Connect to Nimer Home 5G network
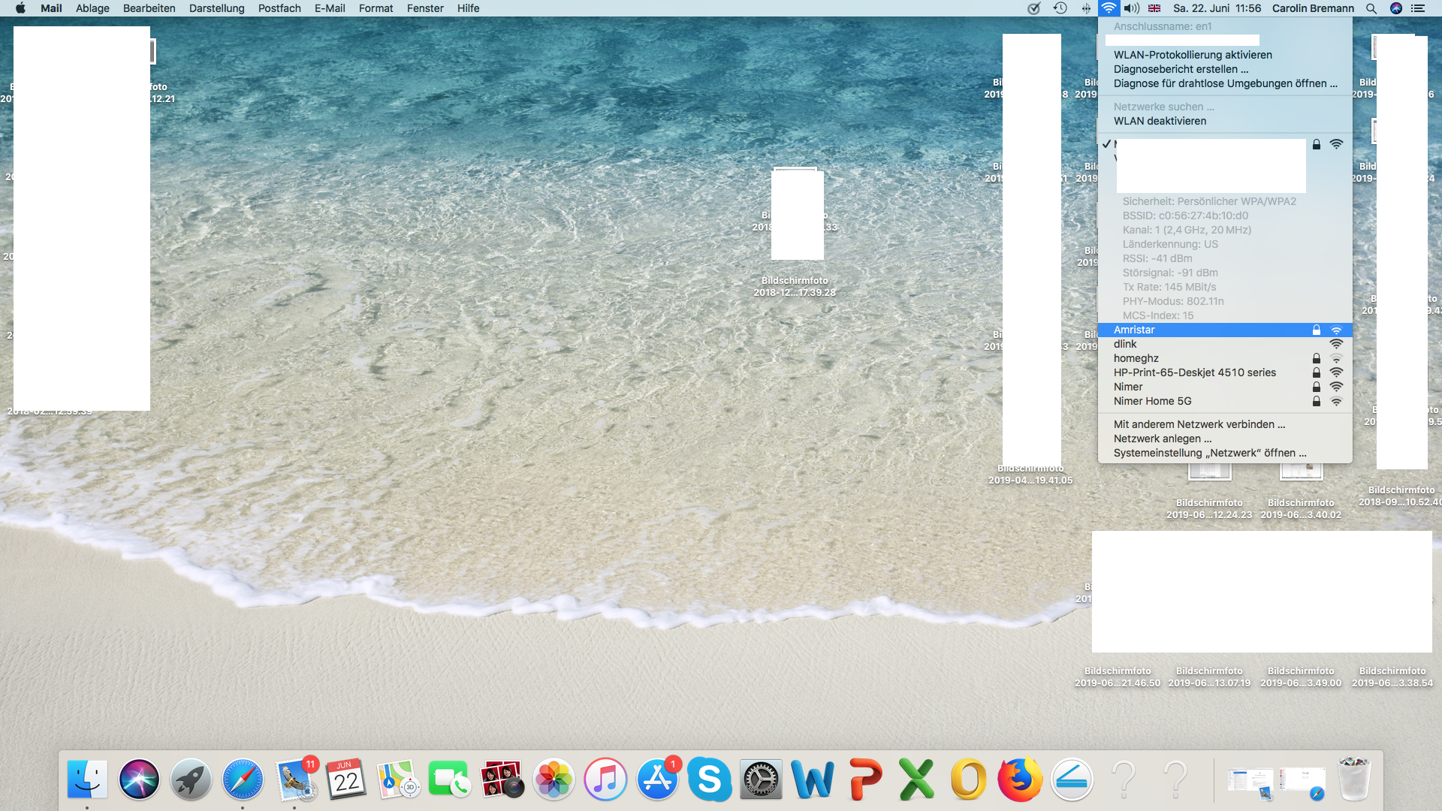Screen dimensions: 1442x811 click(1152, 401)
